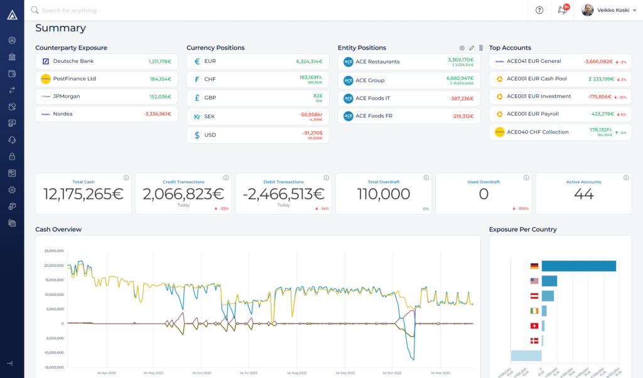Select the ACE001 EUR Payroll account

[x=559, y=114]
